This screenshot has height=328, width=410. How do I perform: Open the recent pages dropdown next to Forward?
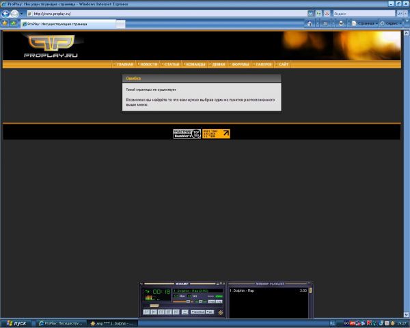pyautogui.click(x=21, y=14)
